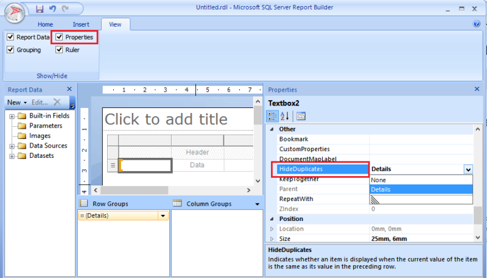Viewport: 487px width, 278px height.
Task: Click the Delete X icon in Report Data toolbar
Action: pos(57,103)
